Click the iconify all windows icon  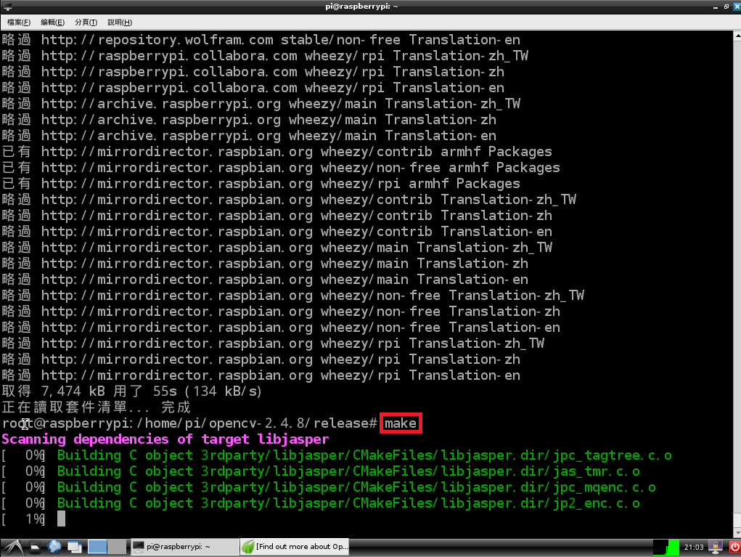click(x=75, y=547)
